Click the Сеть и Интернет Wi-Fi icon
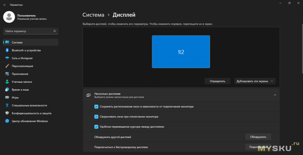 pos(7,58)
